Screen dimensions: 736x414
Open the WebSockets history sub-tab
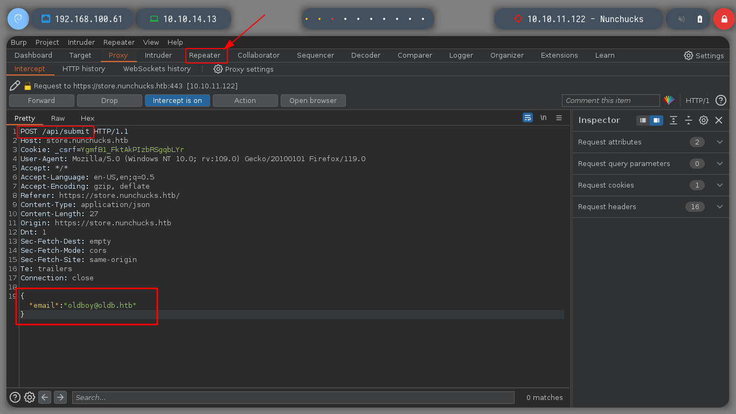[157, 69]
